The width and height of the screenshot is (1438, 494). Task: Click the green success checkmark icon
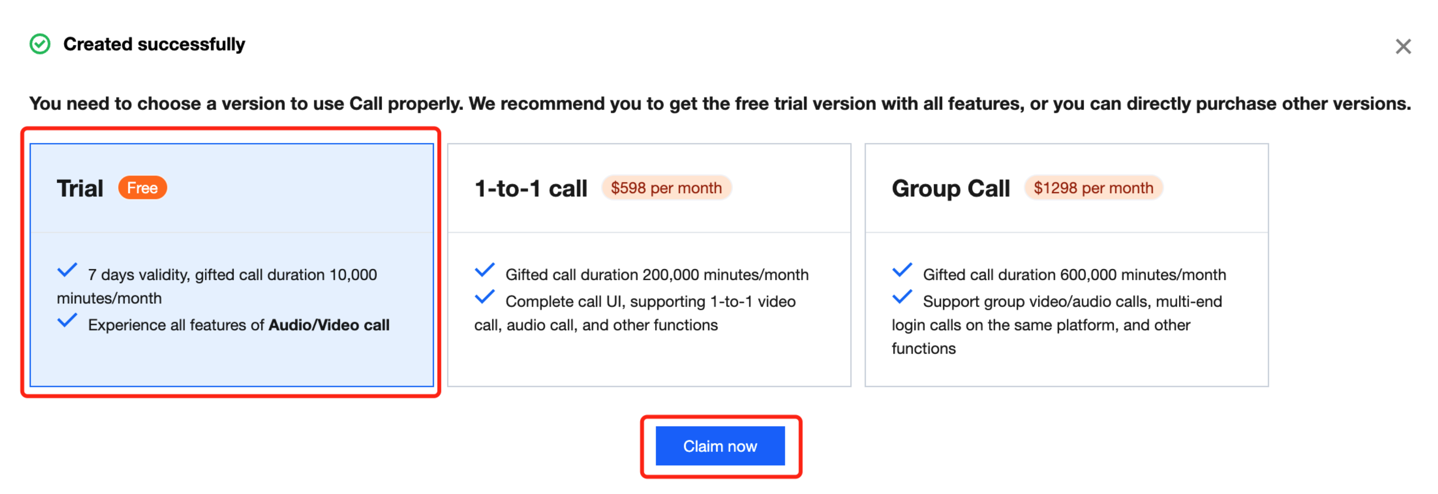(x=40, y=44)
